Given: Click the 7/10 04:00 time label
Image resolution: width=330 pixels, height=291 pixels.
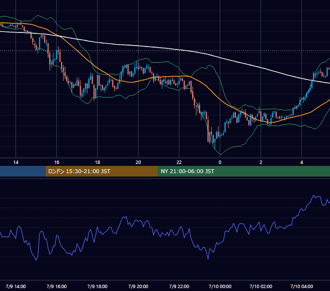Looking at the screenshot, I should 301,286.
